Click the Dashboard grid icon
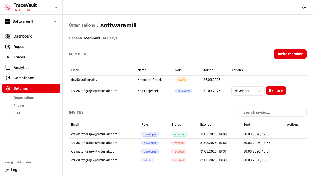 tap(8, 36)
